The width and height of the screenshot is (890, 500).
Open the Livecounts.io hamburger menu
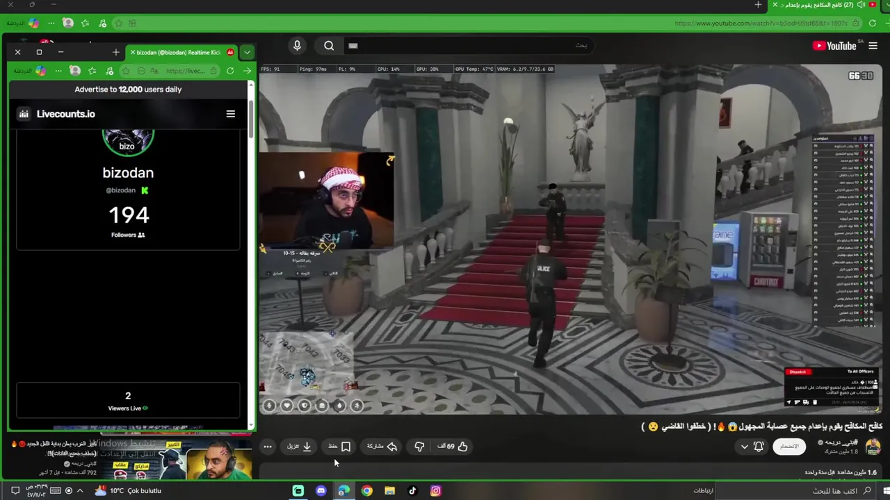pos(231,114)
